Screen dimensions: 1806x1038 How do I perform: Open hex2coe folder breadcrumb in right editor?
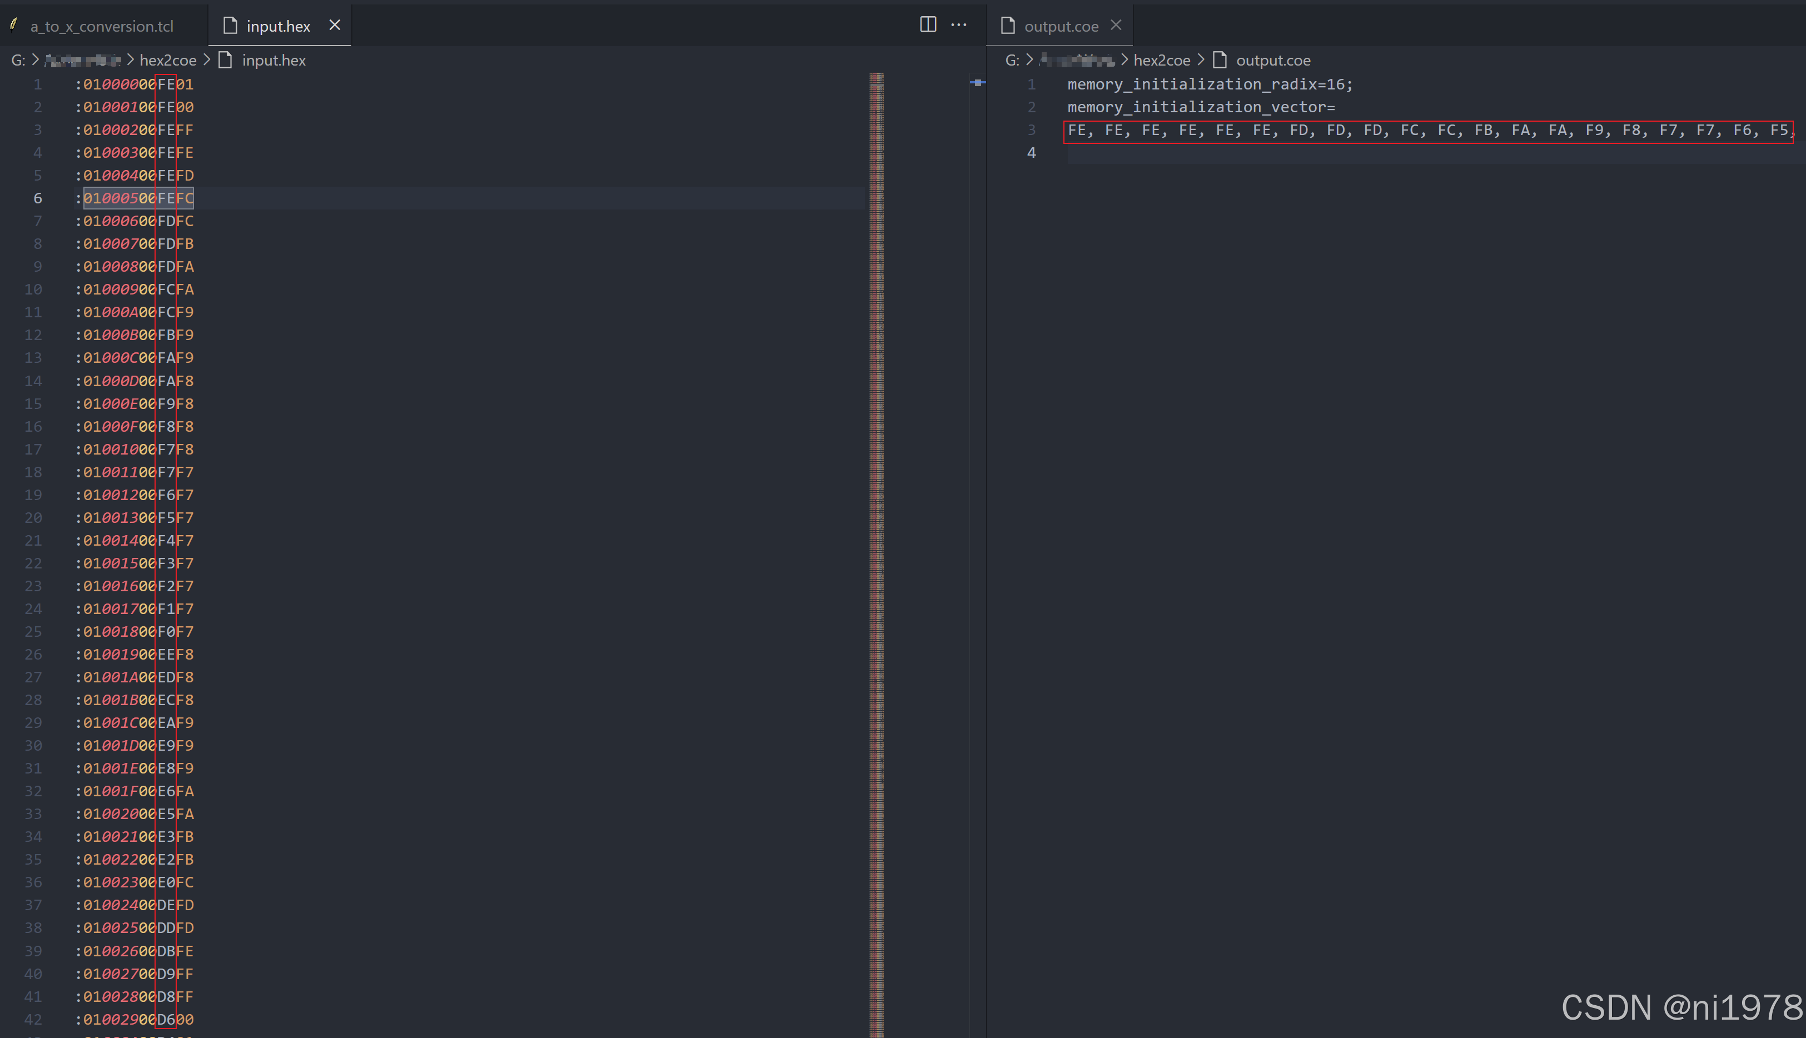[x=1161, y=61]
